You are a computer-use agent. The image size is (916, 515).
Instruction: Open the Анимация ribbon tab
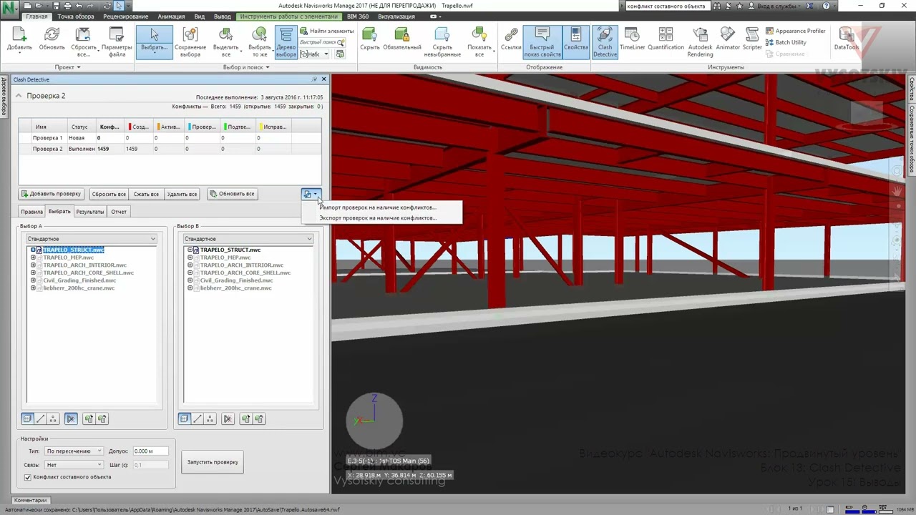click(x=171, y=16)
